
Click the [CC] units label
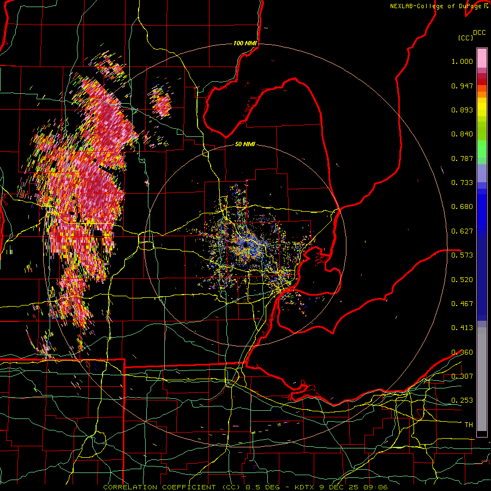point(466,38)
